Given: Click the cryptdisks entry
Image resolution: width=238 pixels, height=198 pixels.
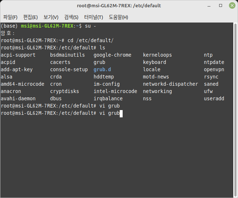Looking at the screenshot, I should (x=65, y=91).
